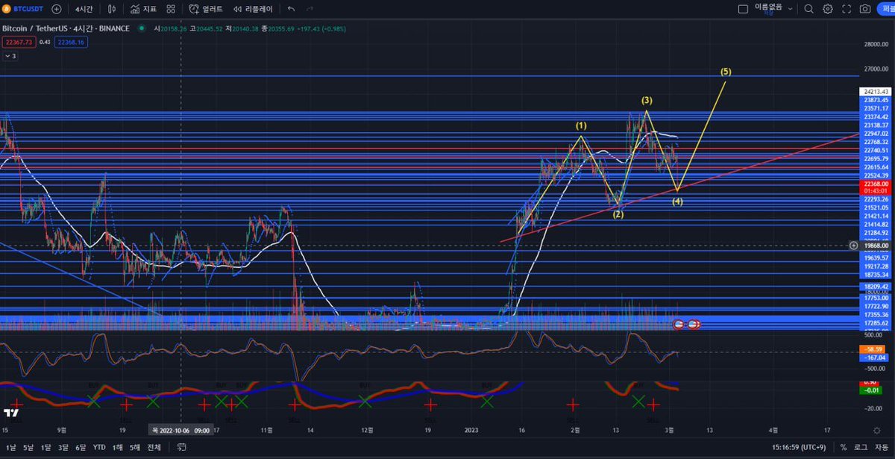Click the 17753.00 price axis label
Viewport: 895px width, 459px height.
(x=876, y=298)
